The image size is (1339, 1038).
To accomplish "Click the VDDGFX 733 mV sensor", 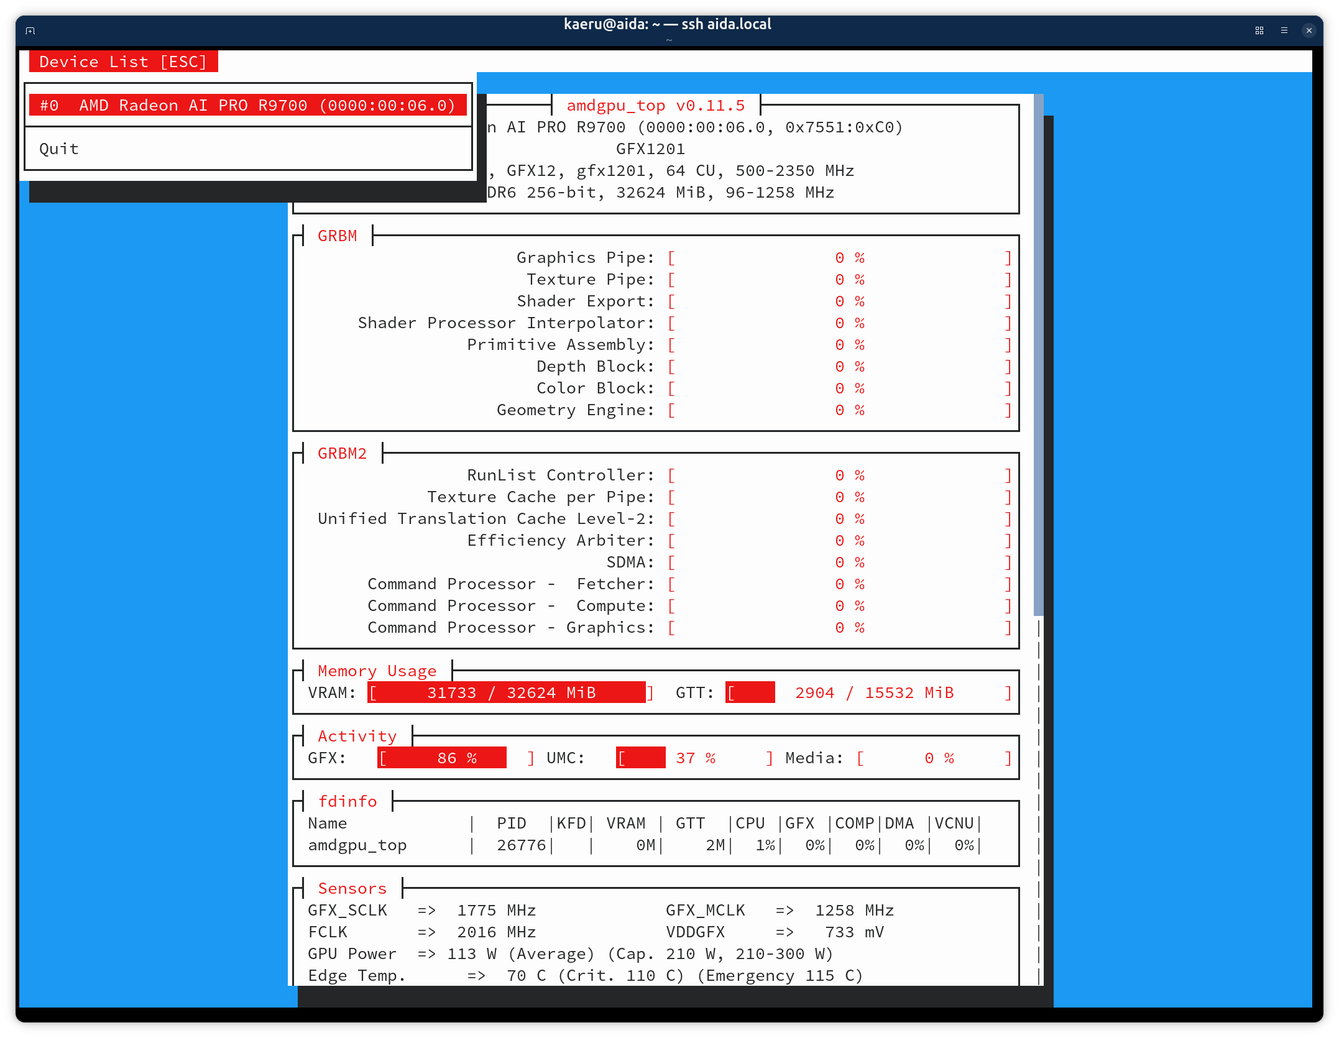I will click(775, 932).
